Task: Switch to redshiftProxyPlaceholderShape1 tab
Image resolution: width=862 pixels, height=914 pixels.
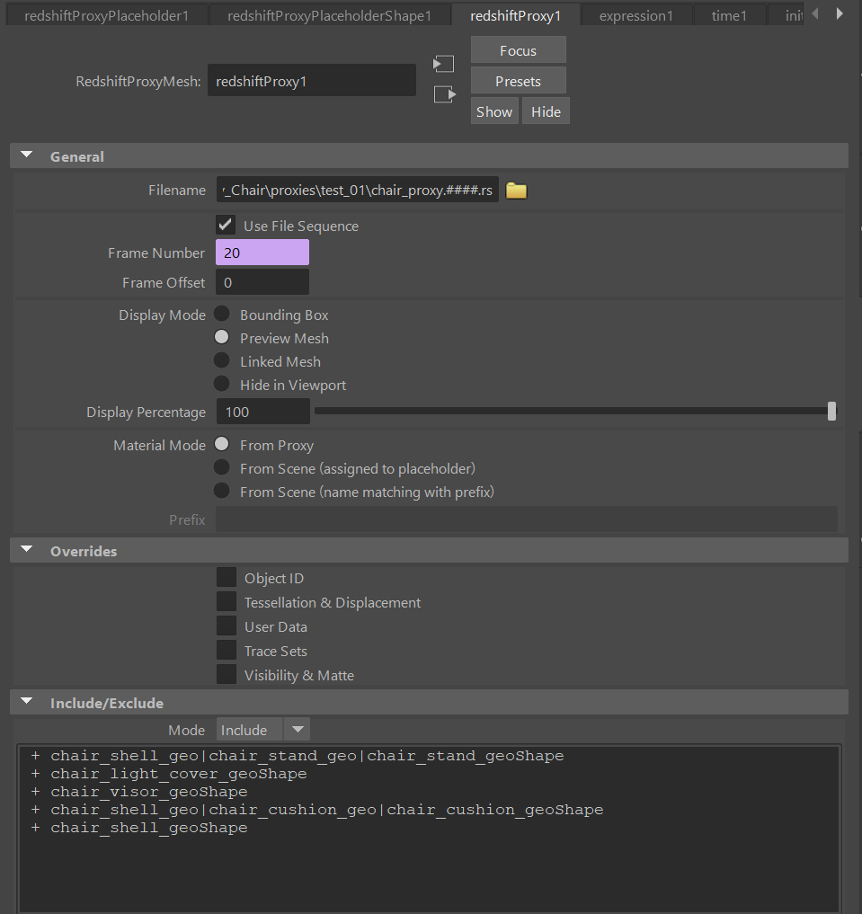Action: (x=329, y=16)
